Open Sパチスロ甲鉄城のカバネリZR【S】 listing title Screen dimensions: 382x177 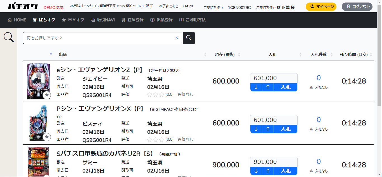point(105,154)
